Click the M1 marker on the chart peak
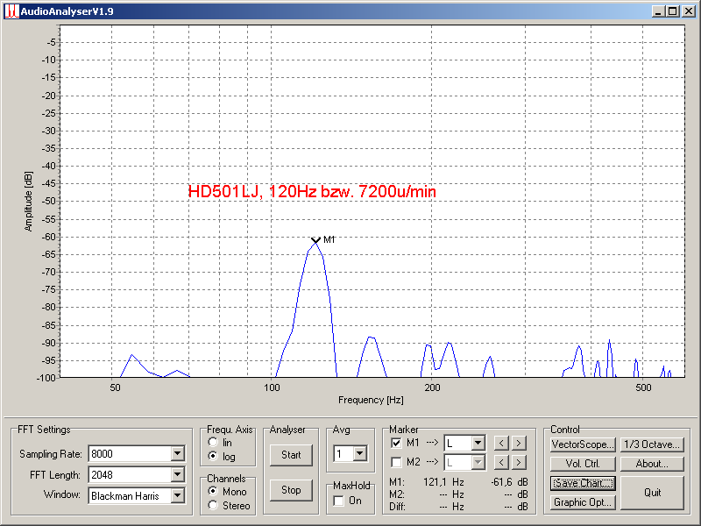The image size is (701, 526). point(315,240)
